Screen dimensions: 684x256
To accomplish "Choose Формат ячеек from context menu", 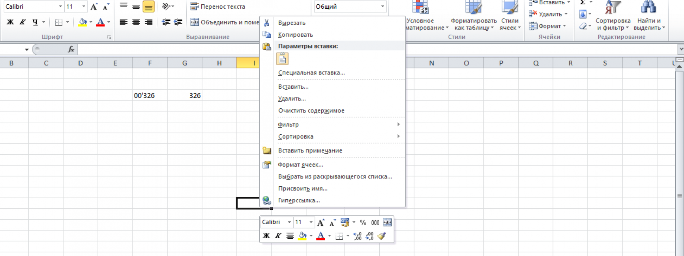I will tap(300, 165).
